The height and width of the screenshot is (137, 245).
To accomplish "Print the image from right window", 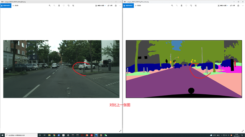I will 238,6.
